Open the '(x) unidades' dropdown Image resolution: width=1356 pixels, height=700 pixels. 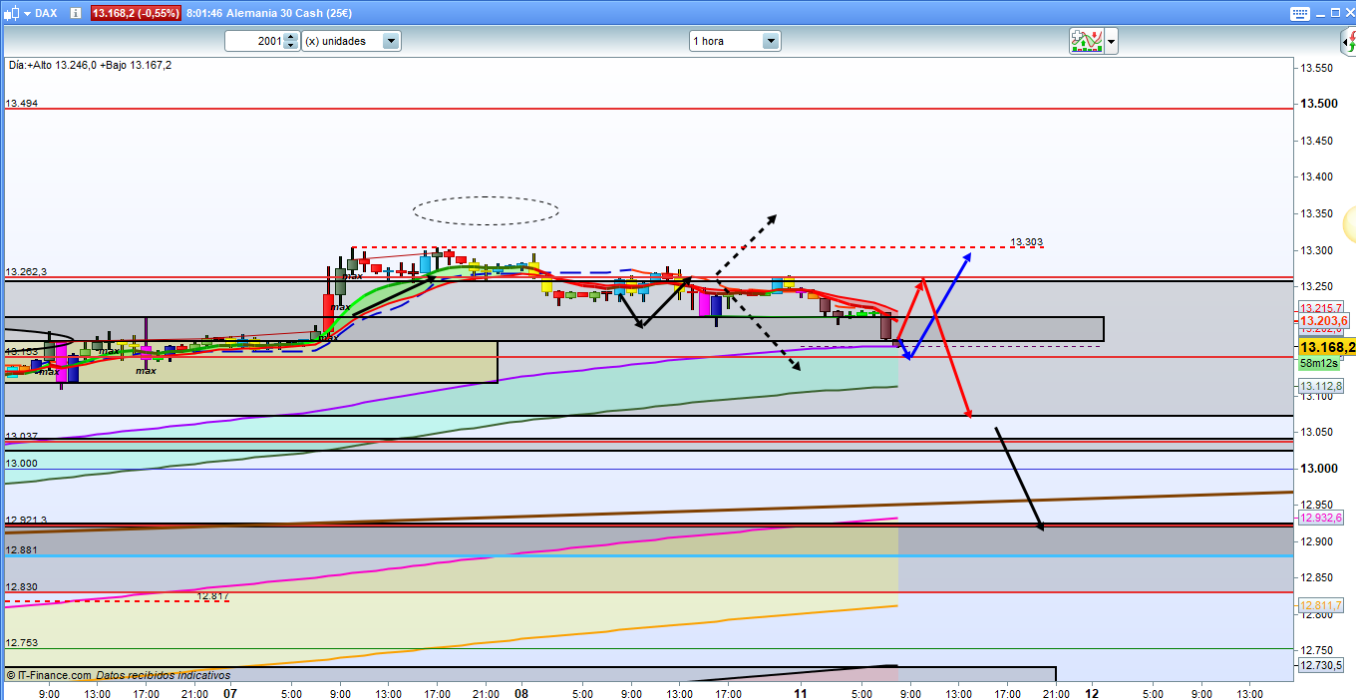pos(391,41)
